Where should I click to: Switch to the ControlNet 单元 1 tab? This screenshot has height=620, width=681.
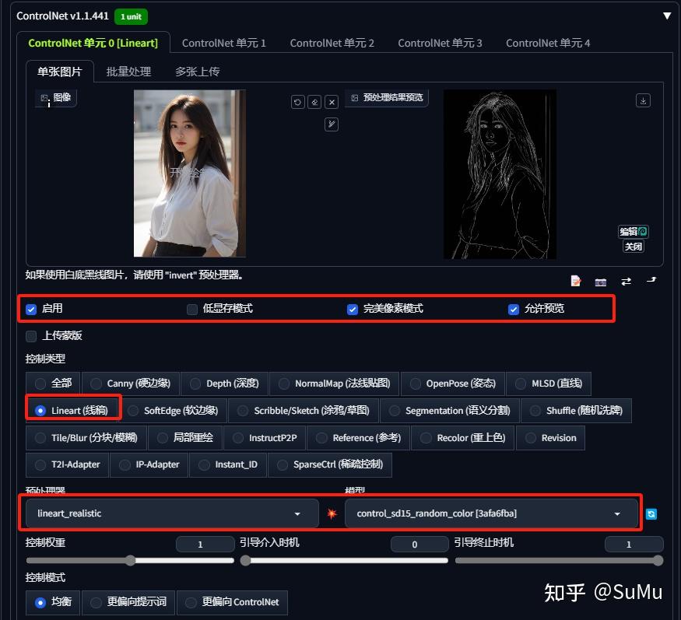coord(223,43)
